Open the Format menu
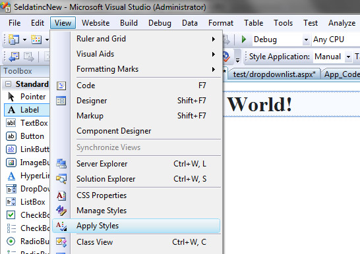 pyautogui.click(x=221, y=23)
